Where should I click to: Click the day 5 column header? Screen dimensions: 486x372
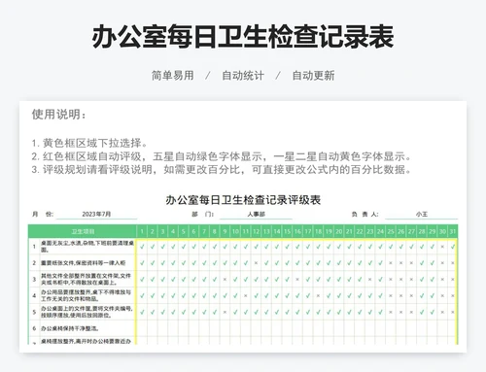[x=184, y=231]
